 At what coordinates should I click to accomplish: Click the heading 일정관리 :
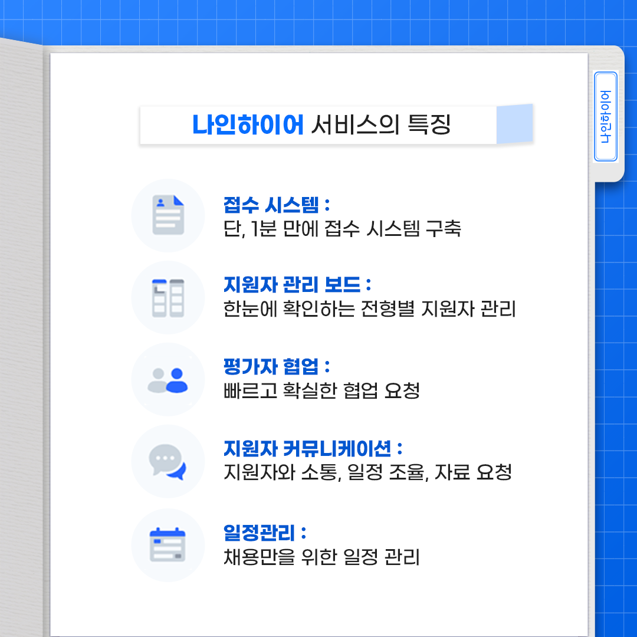(264, 533)
